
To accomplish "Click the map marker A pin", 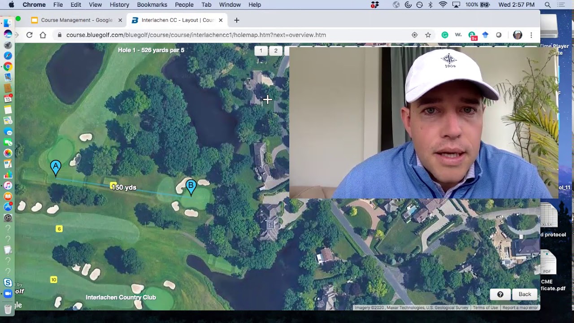I will 56,169.
